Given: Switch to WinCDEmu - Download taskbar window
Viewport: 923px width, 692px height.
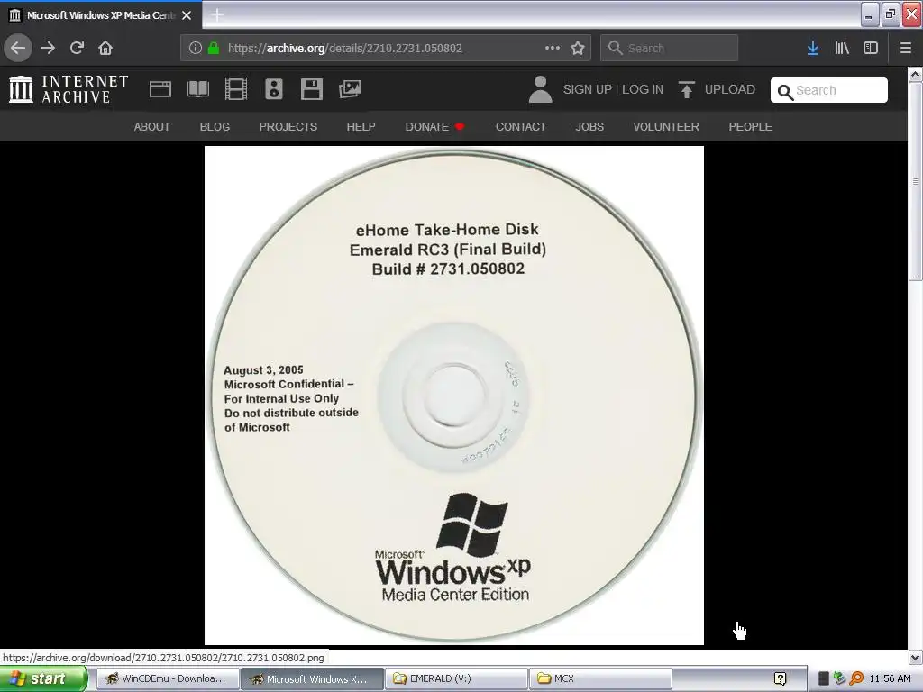Looking at the screenshot, I should 167,678.
